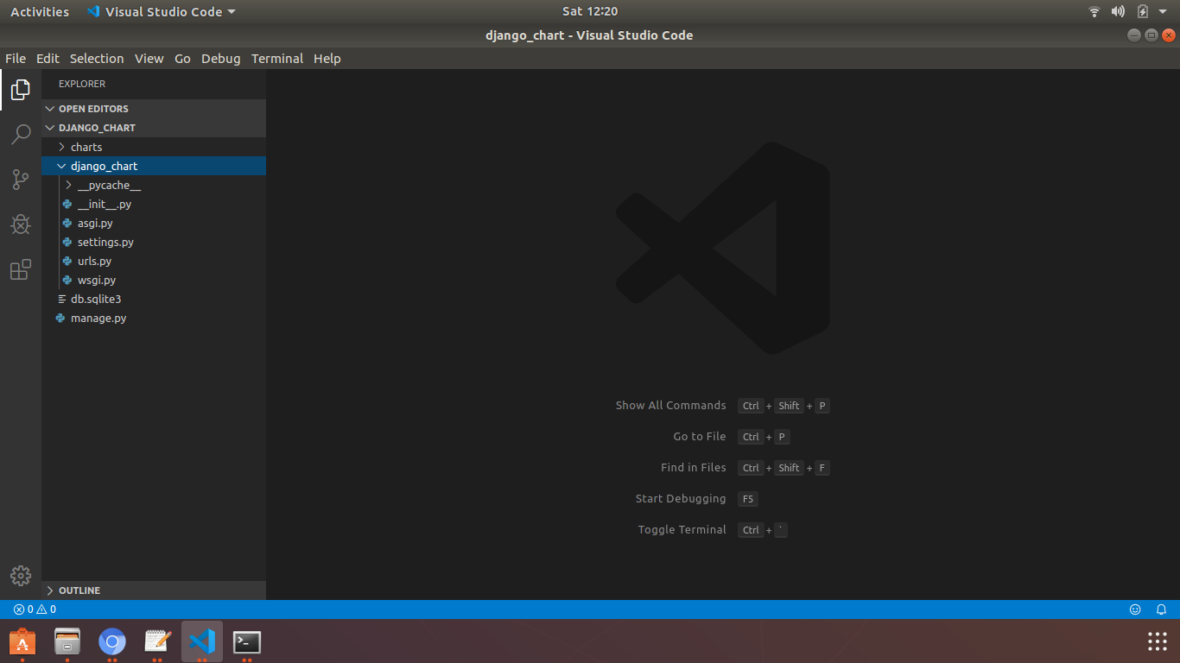Open the Visual Studio Code app menu dropdown
This screenshot has width=1180, height=663.
161,12
